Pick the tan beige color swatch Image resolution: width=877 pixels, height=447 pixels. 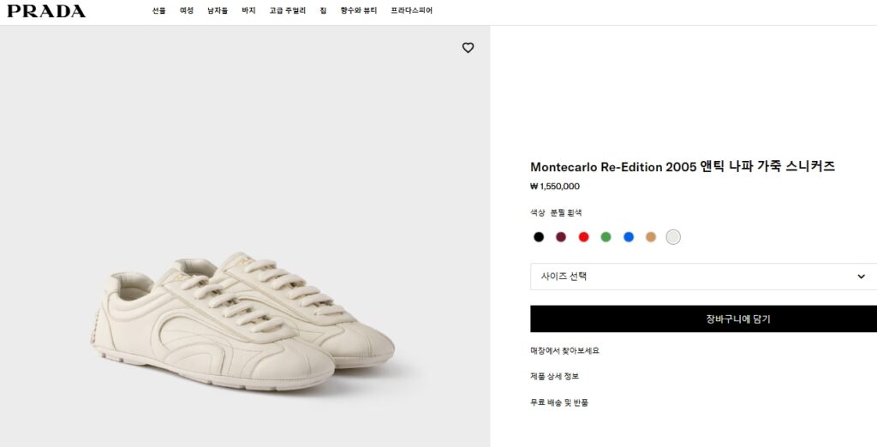click(x=651, y=237)
